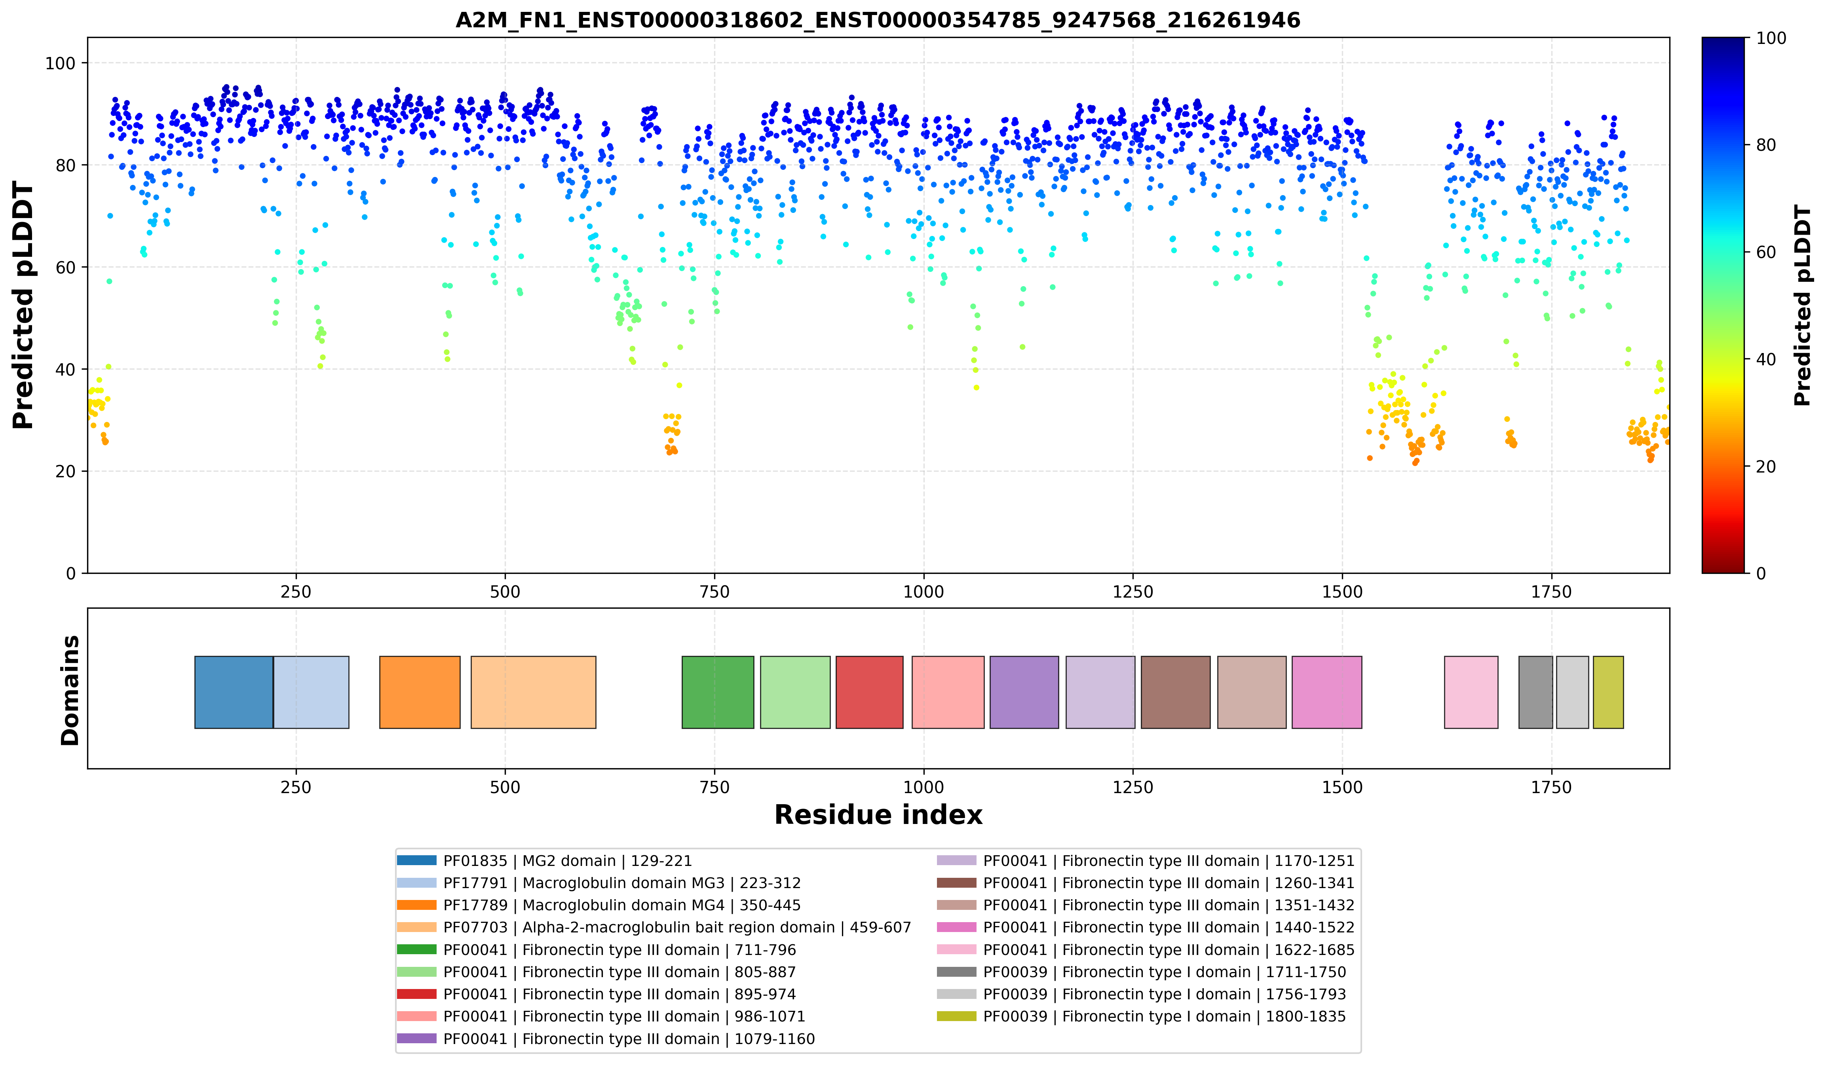Image resolution: width=1826 pixels, height=1065 pixels.
Task: Select legend entry Alpha-2-macroglobulin bait region
Action: tap(654, 927)
